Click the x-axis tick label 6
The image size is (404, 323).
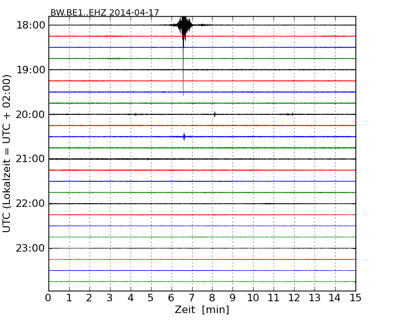pos(171,298)
